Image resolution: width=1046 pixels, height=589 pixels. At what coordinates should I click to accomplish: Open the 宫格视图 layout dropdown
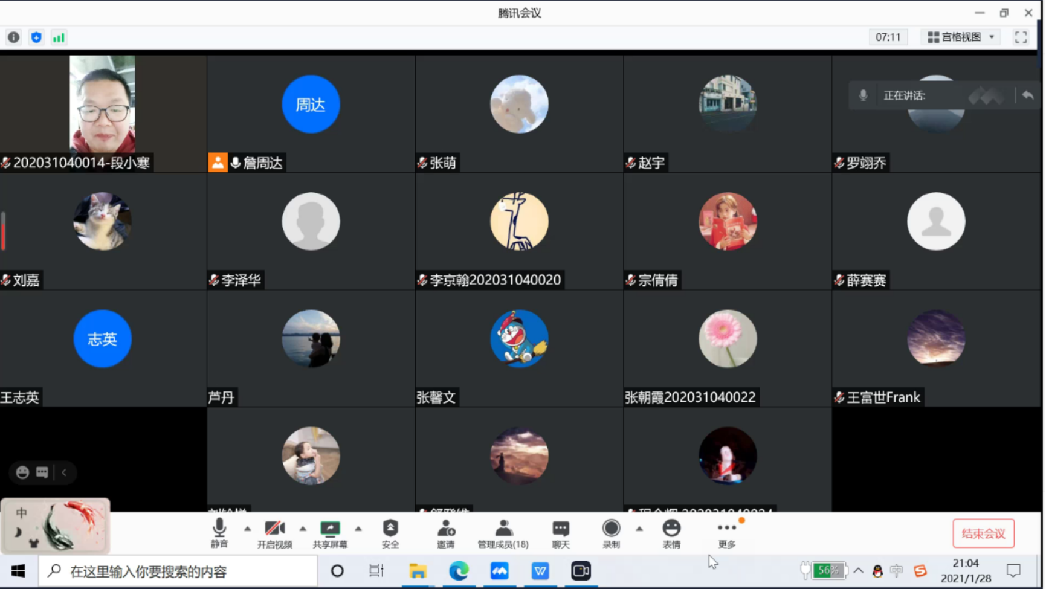pyautogui.click(x=961, y=37)
